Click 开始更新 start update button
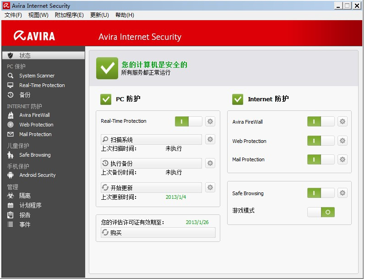The image size is (365, 279). [x=151, y=187]
